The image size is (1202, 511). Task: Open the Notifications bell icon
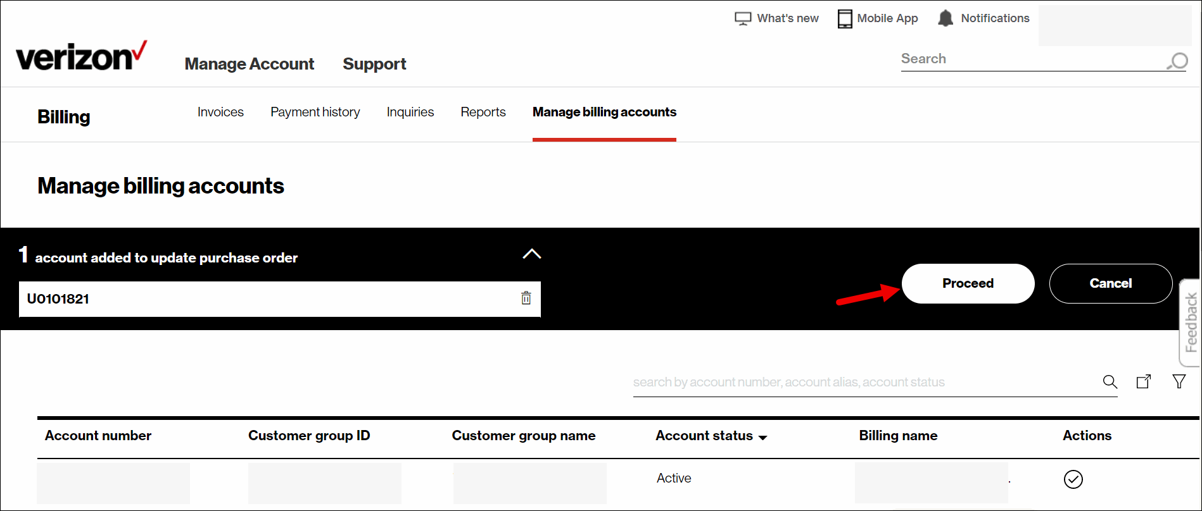946,18
